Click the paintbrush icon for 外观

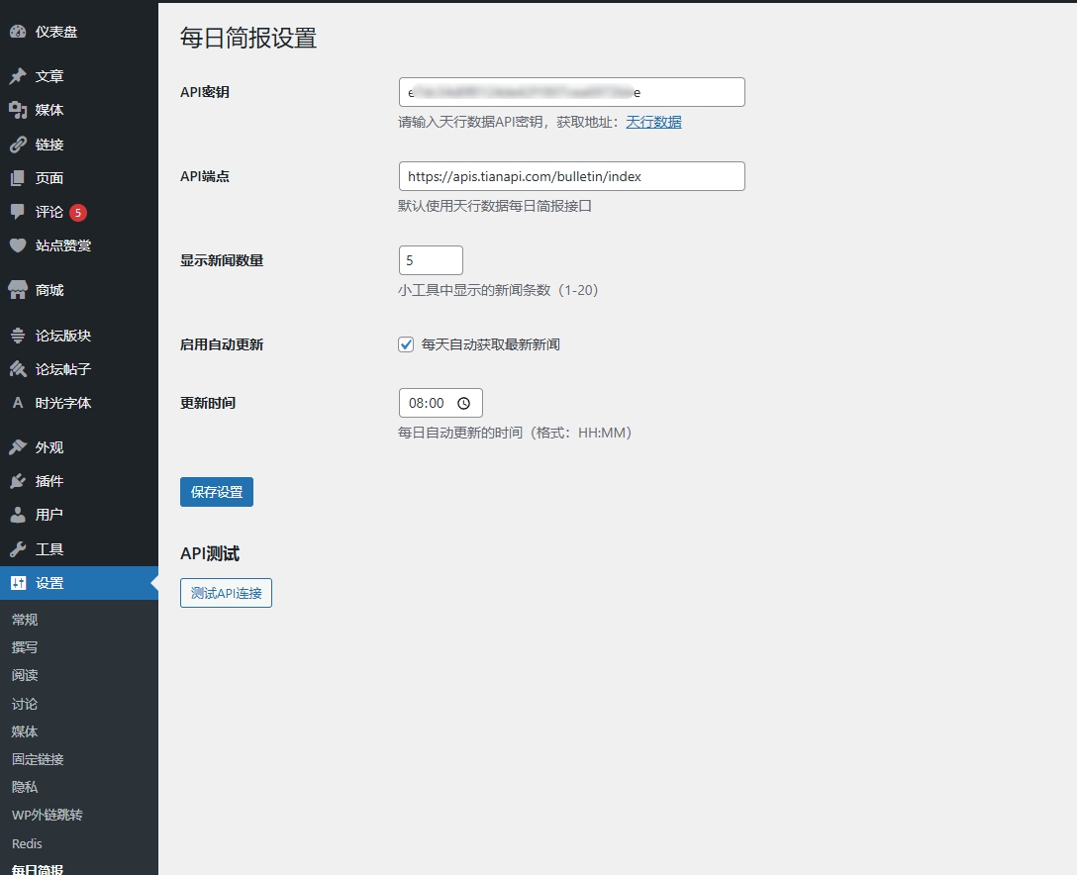18,447
